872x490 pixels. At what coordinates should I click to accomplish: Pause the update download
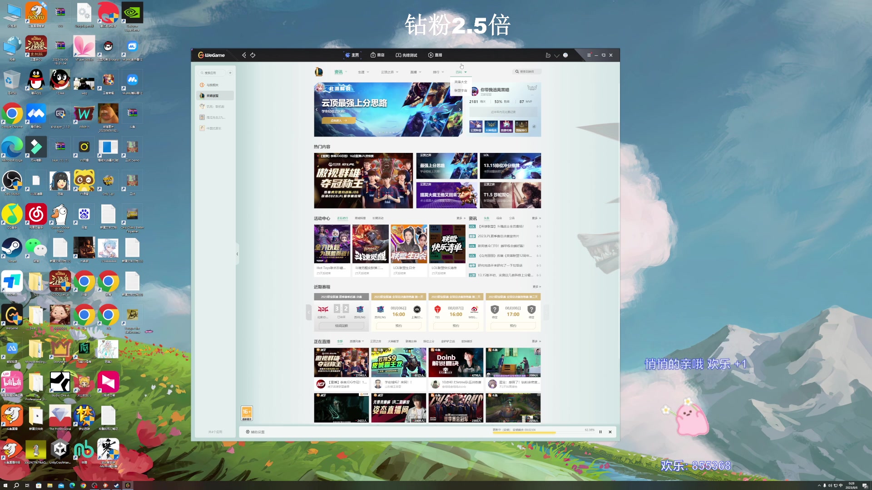coord(600,432)
